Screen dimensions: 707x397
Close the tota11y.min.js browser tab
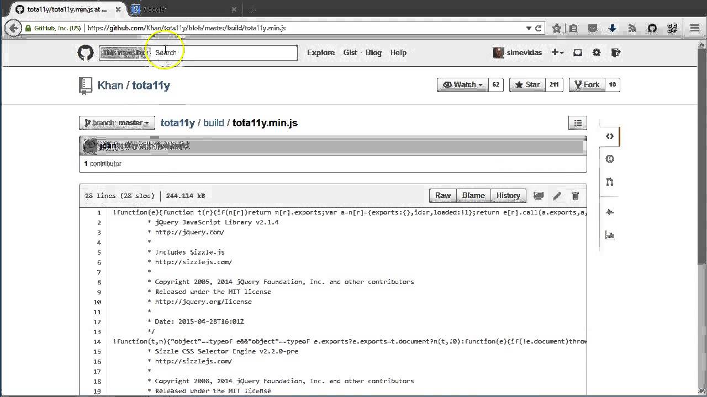(118, 9)
